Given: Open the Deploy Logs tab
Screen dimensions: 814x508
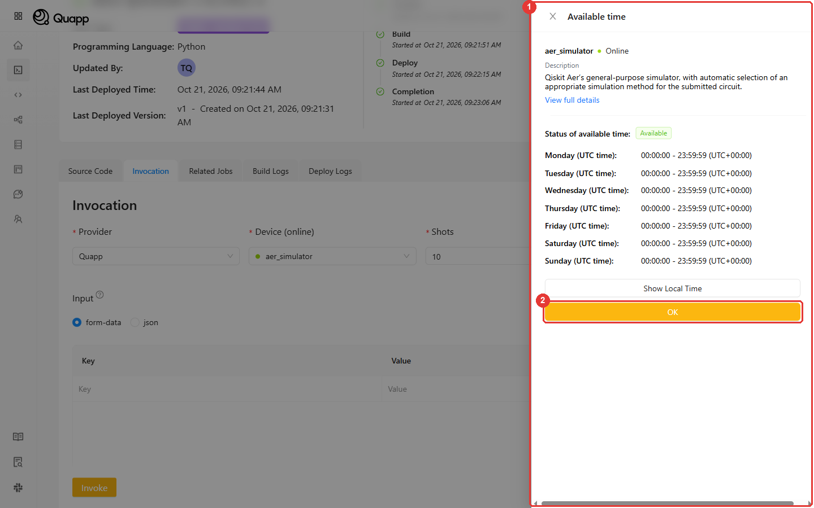Looking at the screenshot, I should click(x=330, y=171).
